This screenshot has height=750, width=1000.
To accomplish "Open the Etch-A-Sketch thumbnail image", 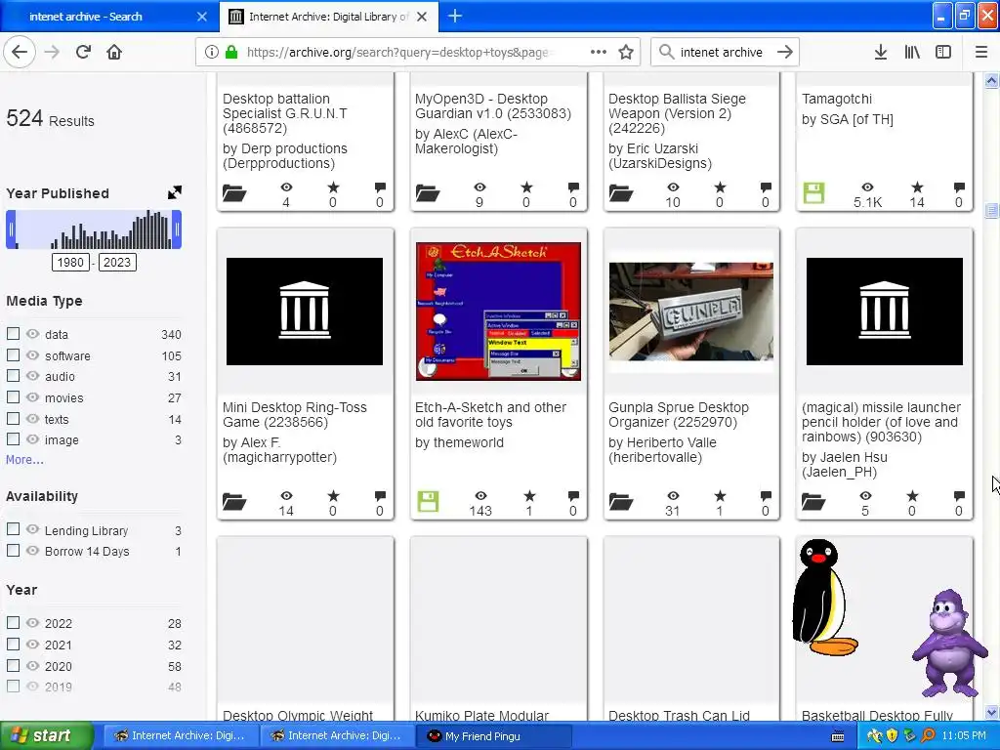I will [498, 312].
